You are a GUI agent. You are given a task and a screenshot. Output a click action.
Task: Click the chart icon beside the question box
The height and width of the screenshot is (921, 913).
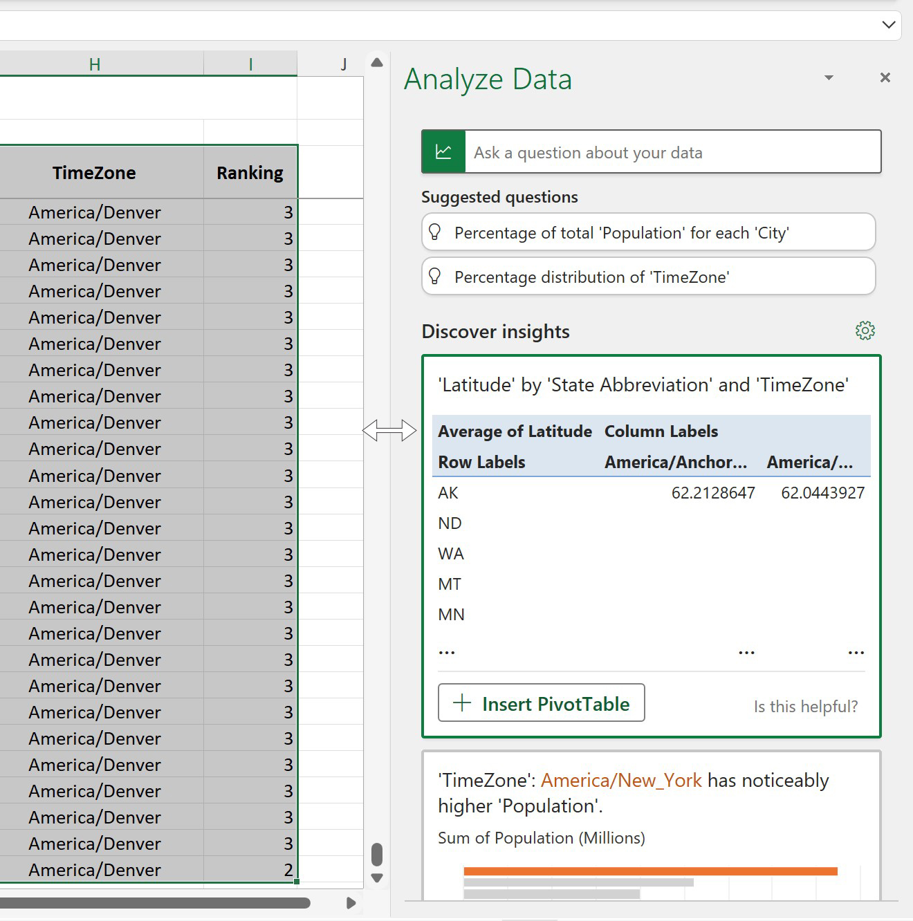[x=443, y=151]
